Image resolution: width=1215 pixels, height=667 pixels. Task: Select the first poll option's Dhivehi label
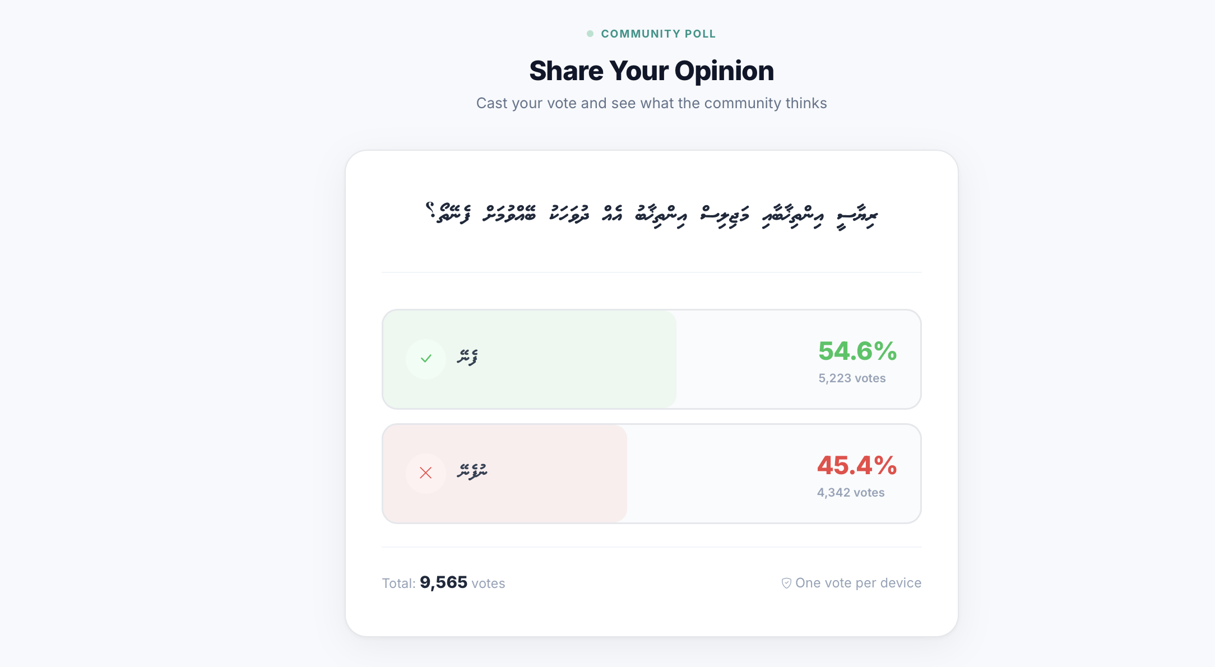467,357
